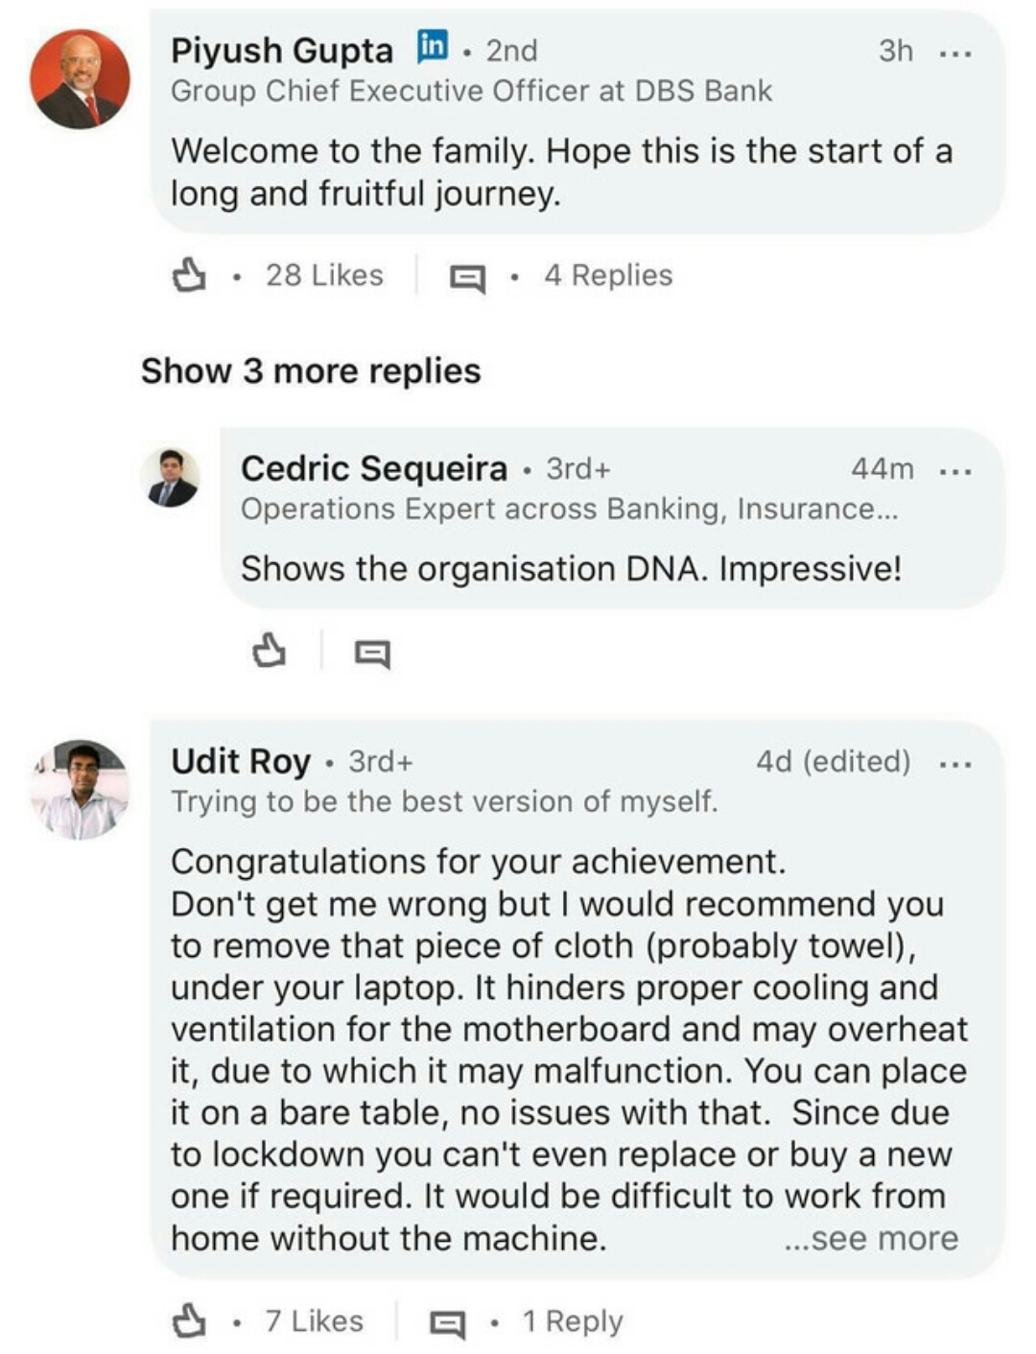Open the 1 Reply under Udit's comment
Image resolution: width=1036 pixels, height=1354 pixels.
tap(573, 1321)
